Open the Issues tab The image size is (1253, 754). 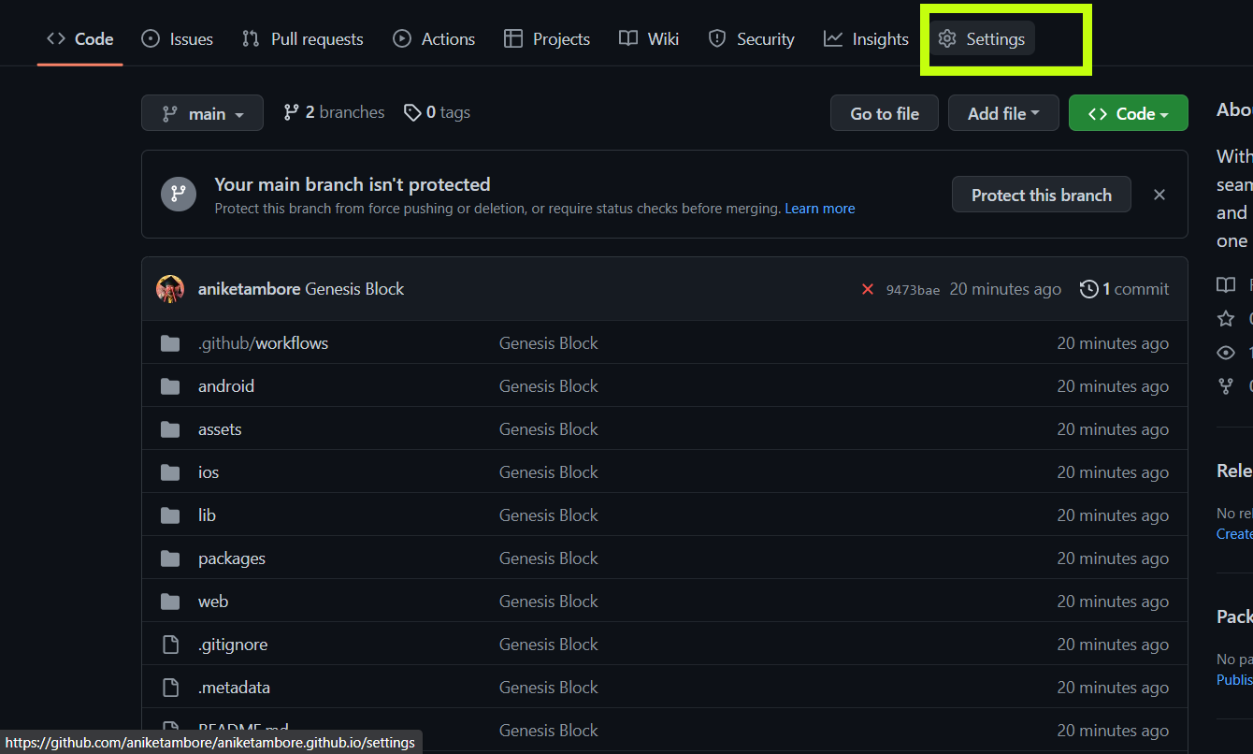tap(177, 39)
